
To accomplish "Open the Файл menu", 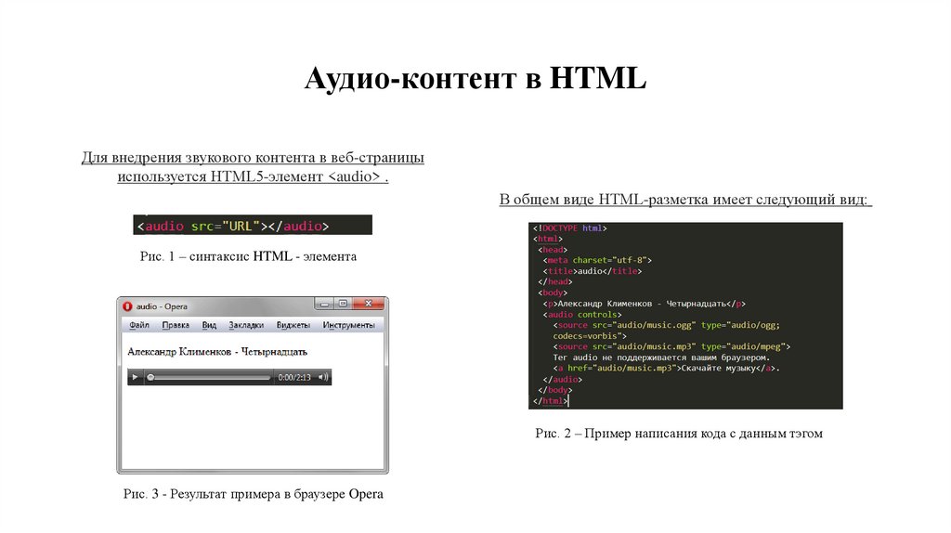I will [x=139, y=325].
